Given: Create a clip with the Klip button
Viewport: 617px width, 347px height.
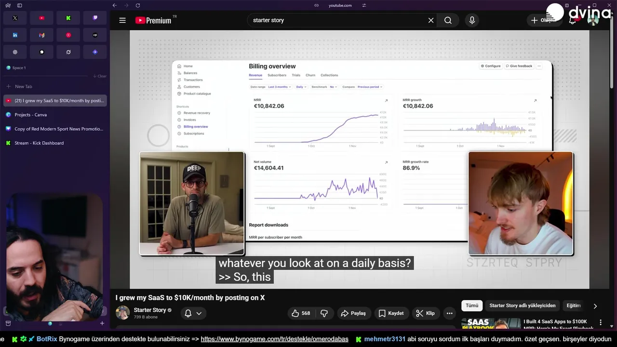Looking at the screenshot, I should [x=425, y=313].
